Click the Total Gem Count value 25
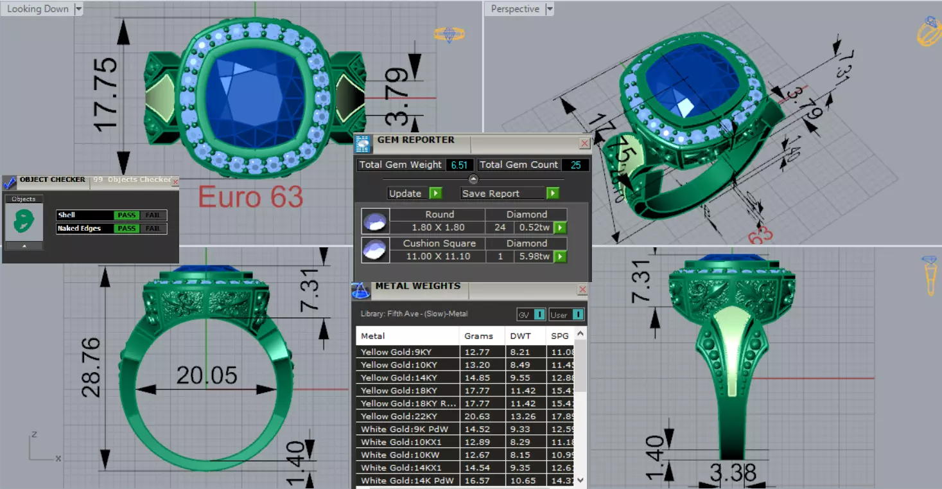The height and width of the screenshot is (489, 942). click(575, 165)
